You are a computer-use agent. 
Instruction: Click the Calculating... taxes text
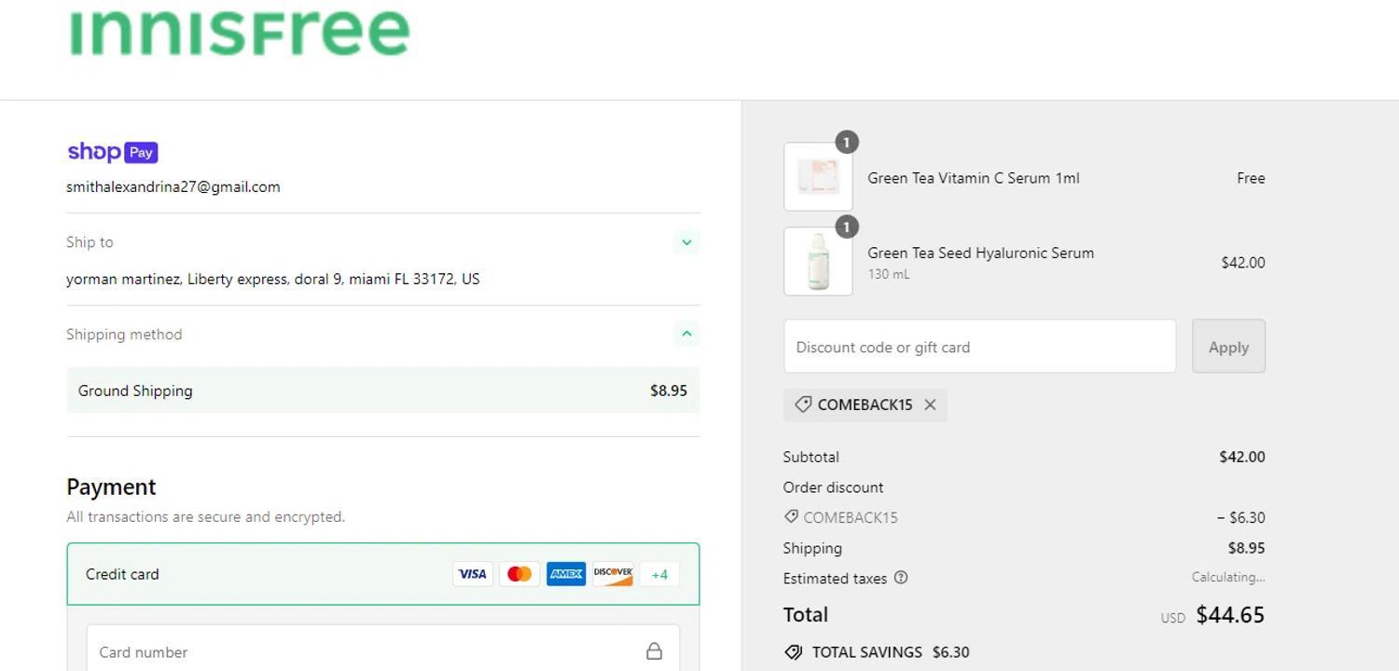(1228, 577)
